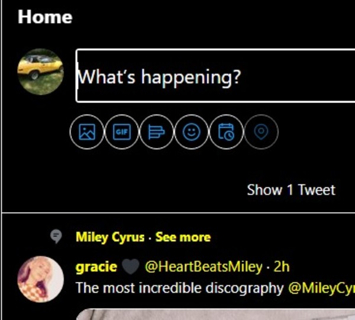Image resolution: width=355 pixels, height=320 pixels.
Task: Click "See more" next to Miley Cyrus
Action: (x=183, y=238)
